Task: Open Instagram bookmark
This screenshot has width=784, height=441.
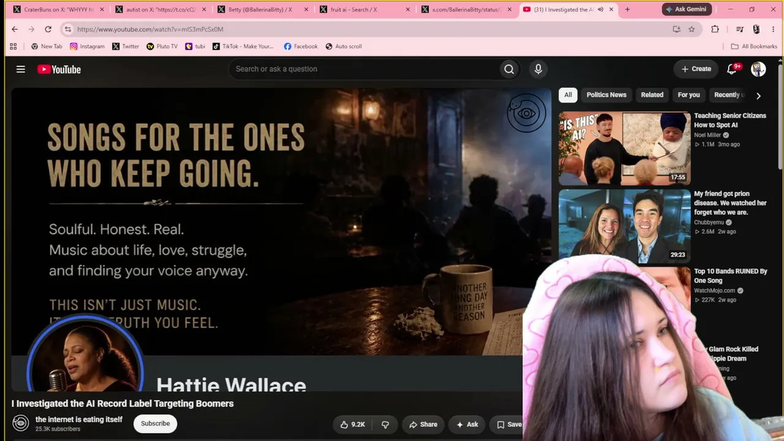Action: [x=87, y=46]
